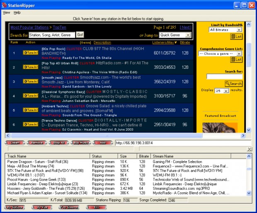
Task: Click the stream URL input field
Action: coord(183,143)
